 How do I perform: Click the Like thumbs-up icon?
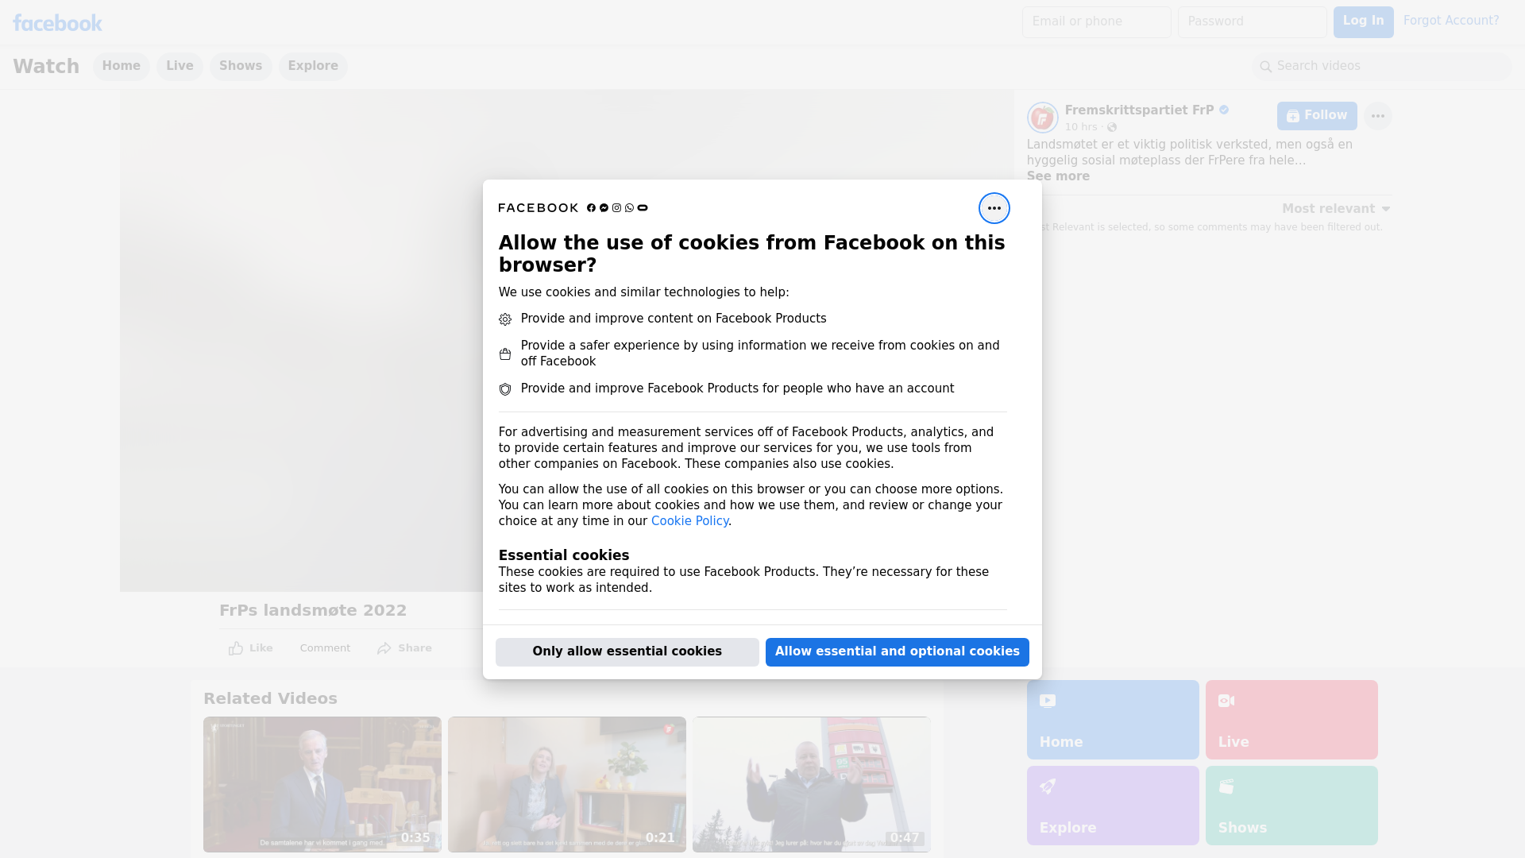(x=236, y=648)
